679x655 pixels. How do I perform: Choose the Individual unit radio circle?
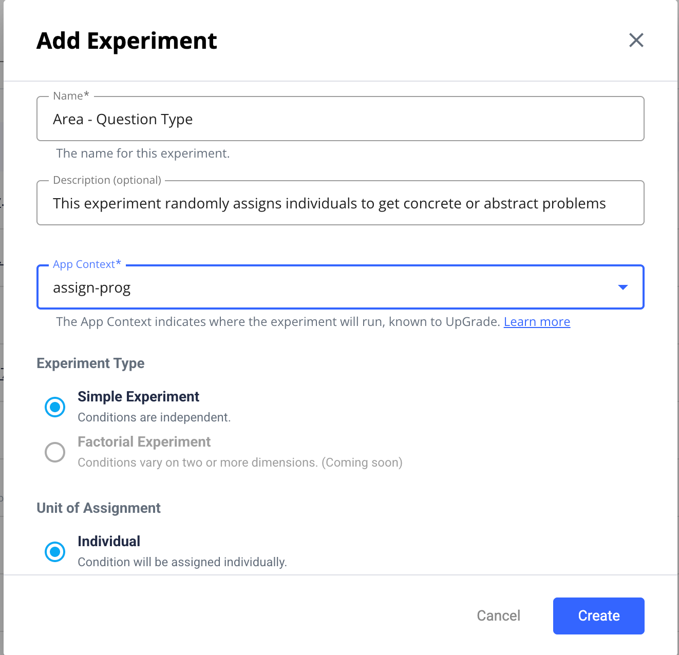click(x=55, y=552)
